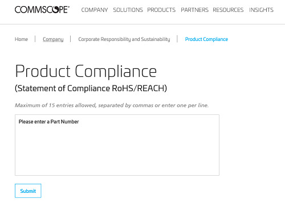Click the blue Product Compliance breadcrumb

[x=206, y=39]
